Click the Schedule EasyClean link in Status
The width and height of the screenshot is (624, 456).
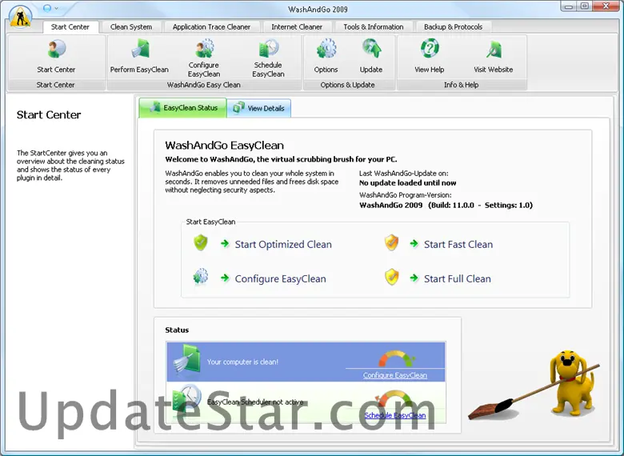395,415
